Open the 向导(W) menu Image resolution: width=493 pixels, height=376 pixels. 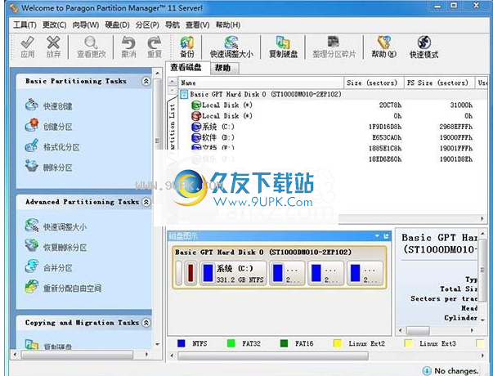pyautogui.click(x=86, y=25)
